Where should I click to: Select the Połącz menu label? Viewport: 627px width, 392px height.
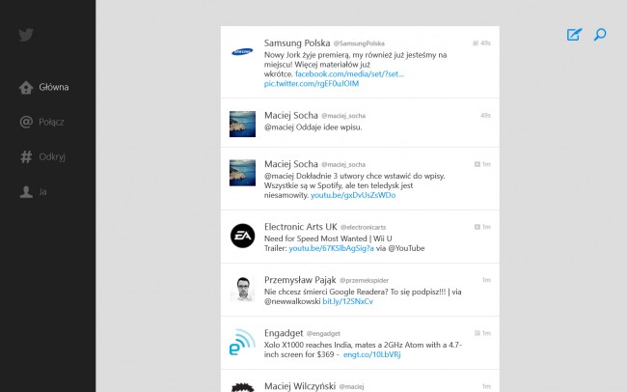51,122
